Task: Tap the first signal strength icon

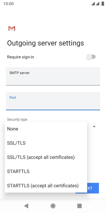Action: tap(93, 4)
